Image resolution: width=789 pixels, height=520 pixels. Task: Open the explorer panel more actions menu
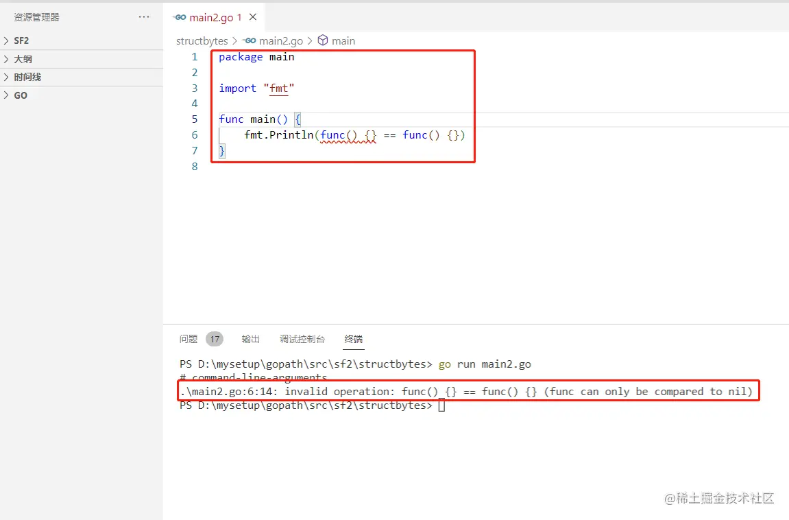pos(144,17)
